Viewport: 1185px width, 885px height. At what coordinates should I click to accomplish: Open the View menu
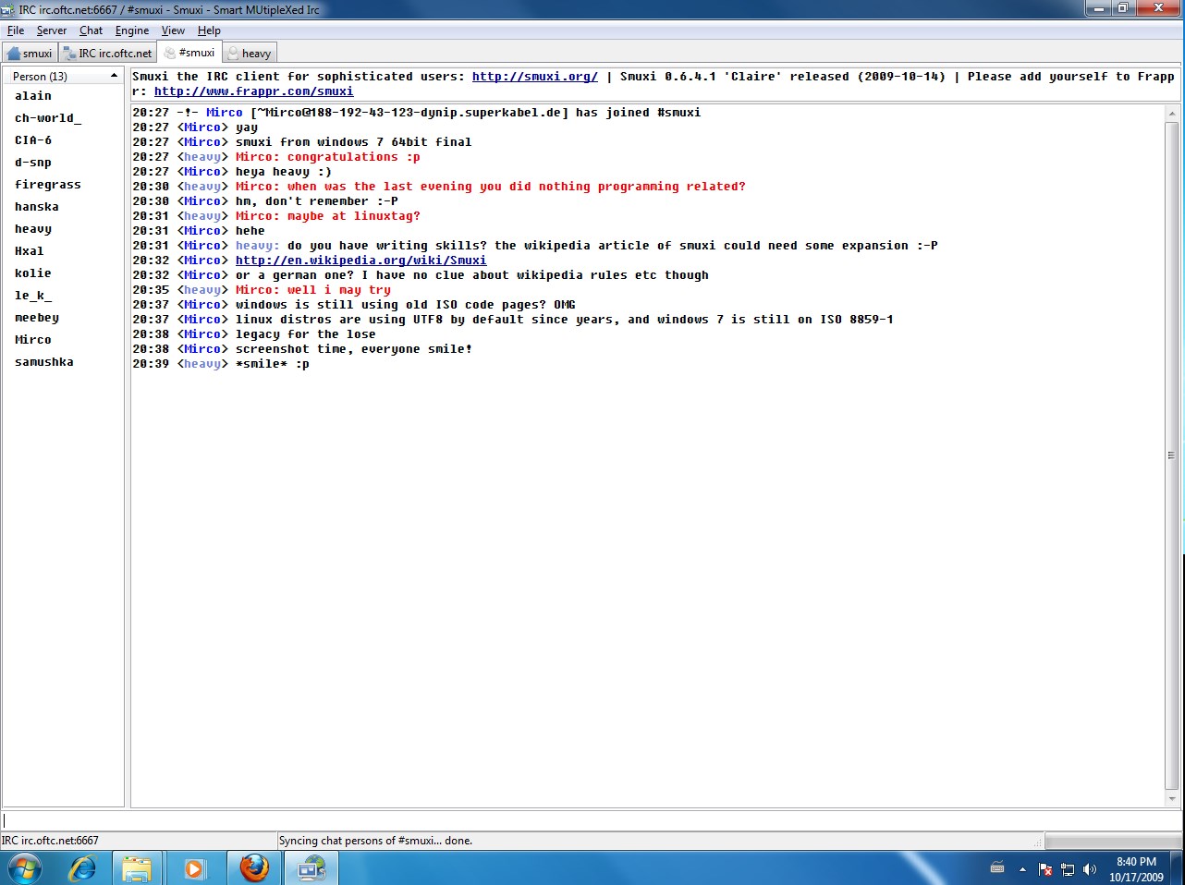click(173, 30)
